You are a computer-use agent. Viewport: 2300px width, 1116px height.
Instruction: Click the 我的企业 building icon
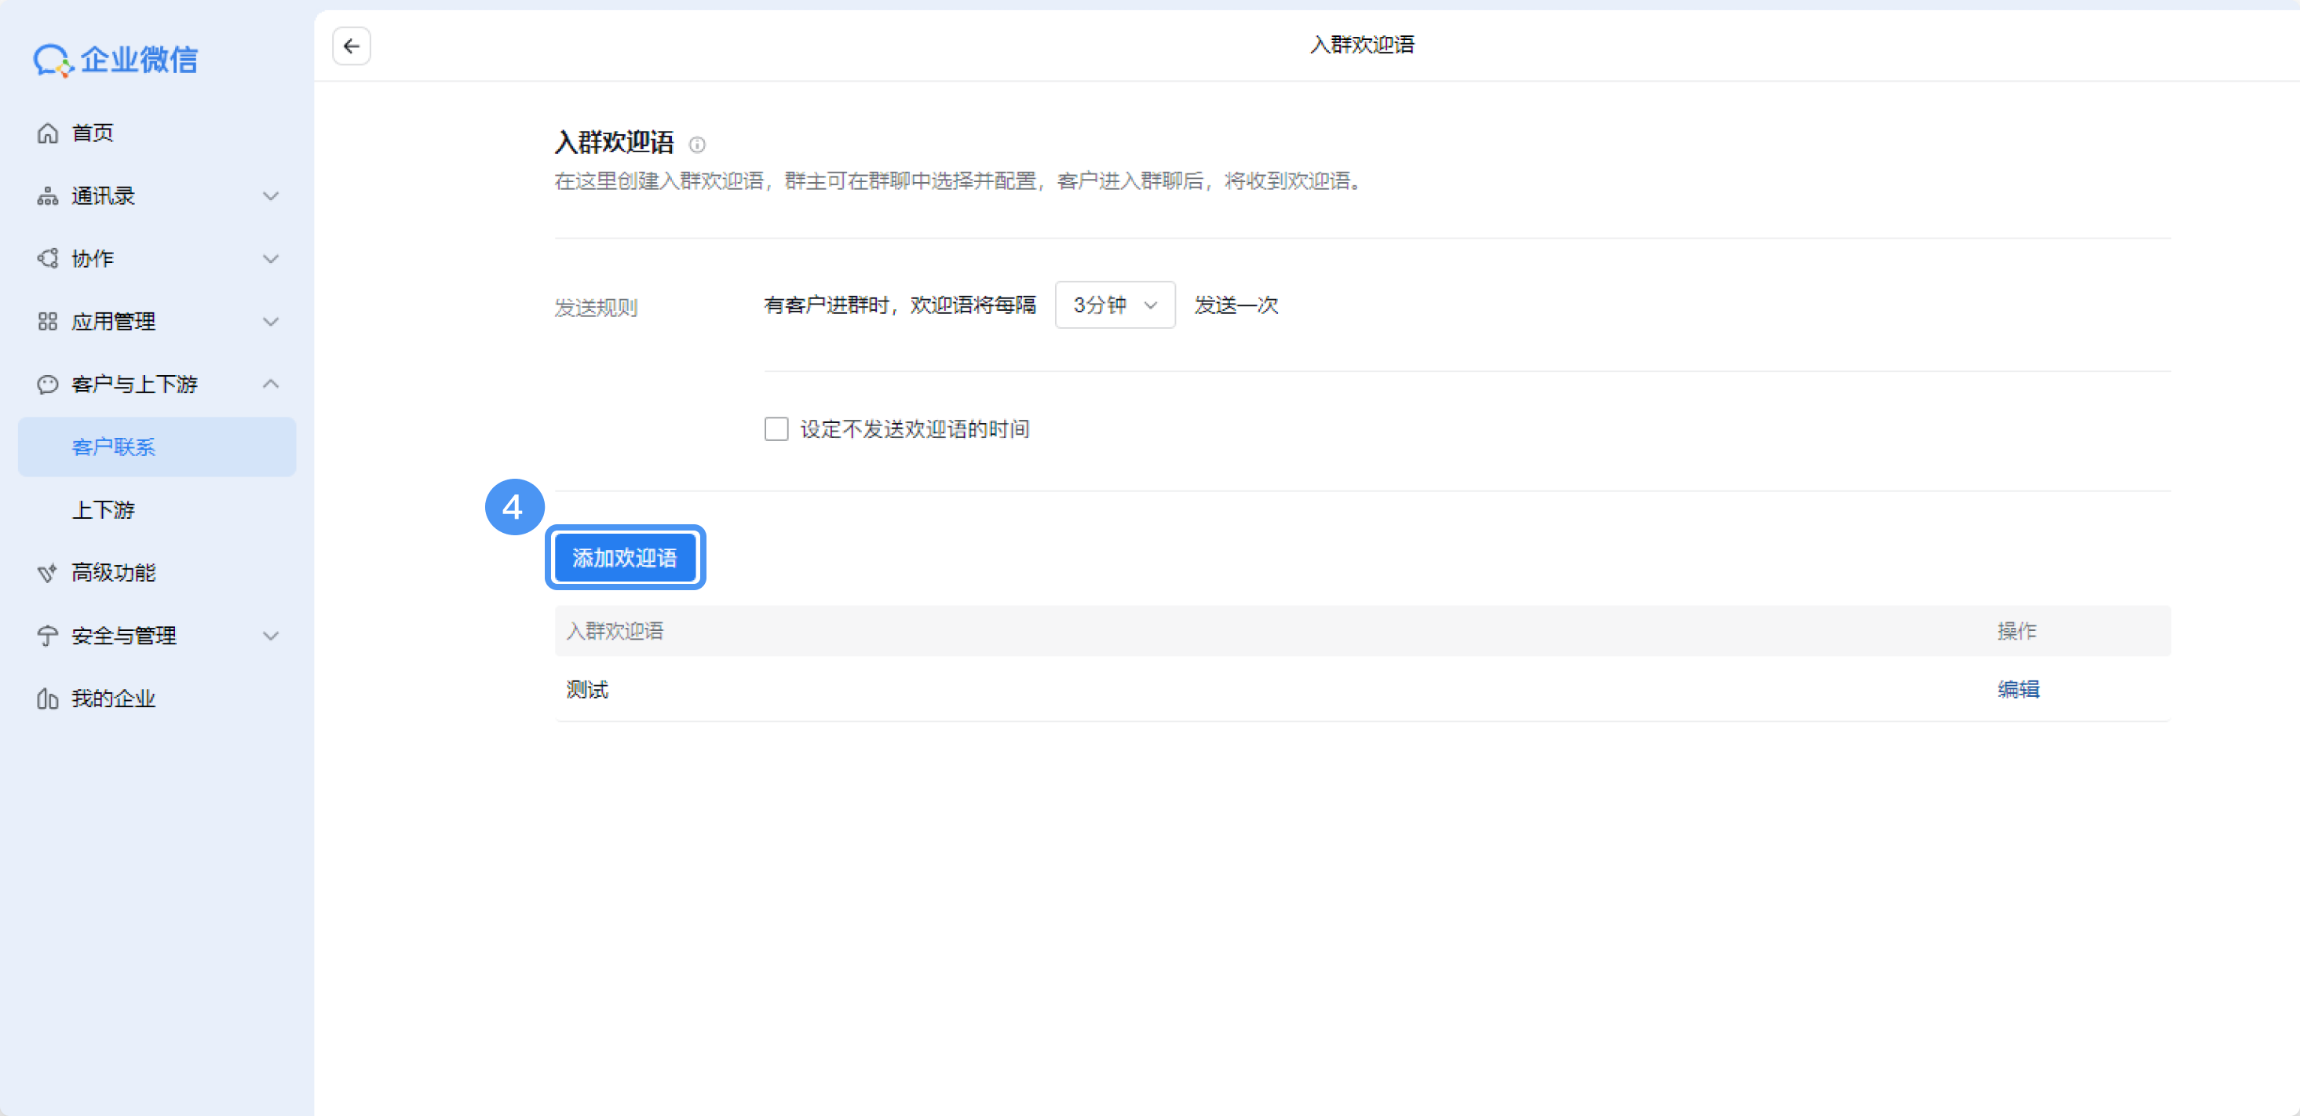tap(47, 698)
